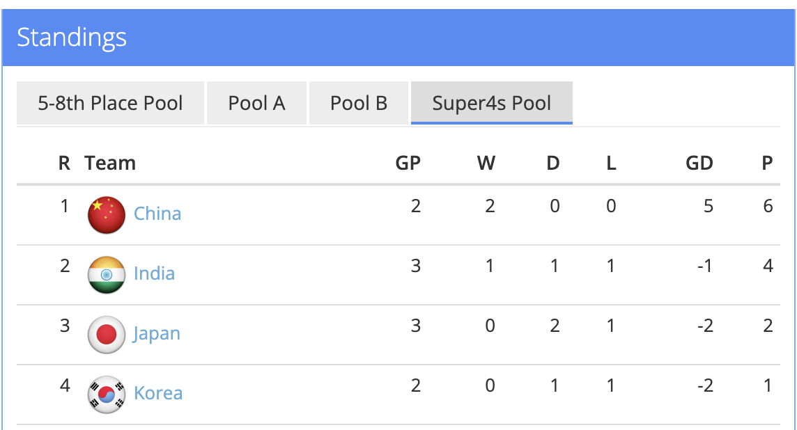Click the Standings header title

tap(72, 38)
